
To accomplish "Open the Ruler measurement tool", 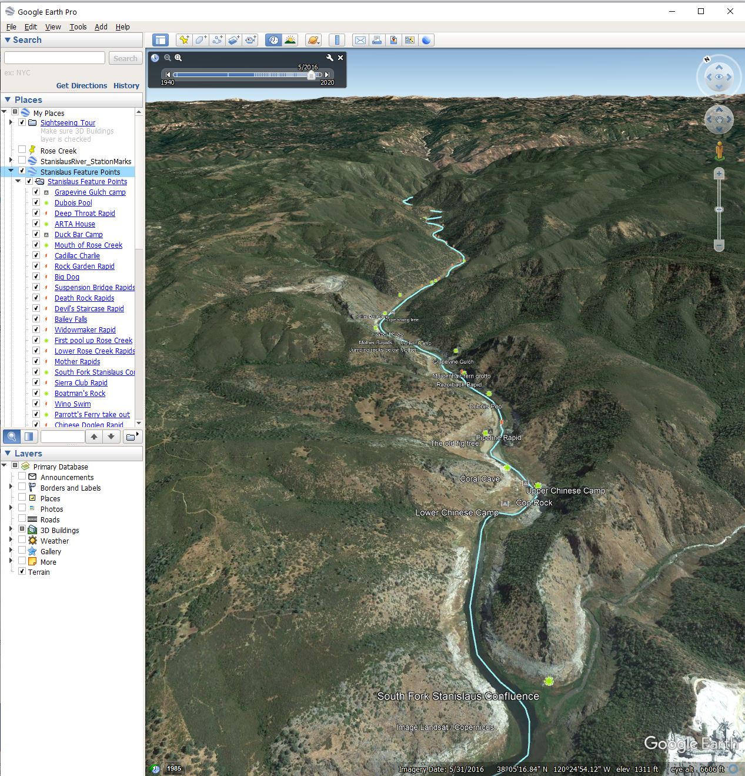I will (x=337, y=40).
